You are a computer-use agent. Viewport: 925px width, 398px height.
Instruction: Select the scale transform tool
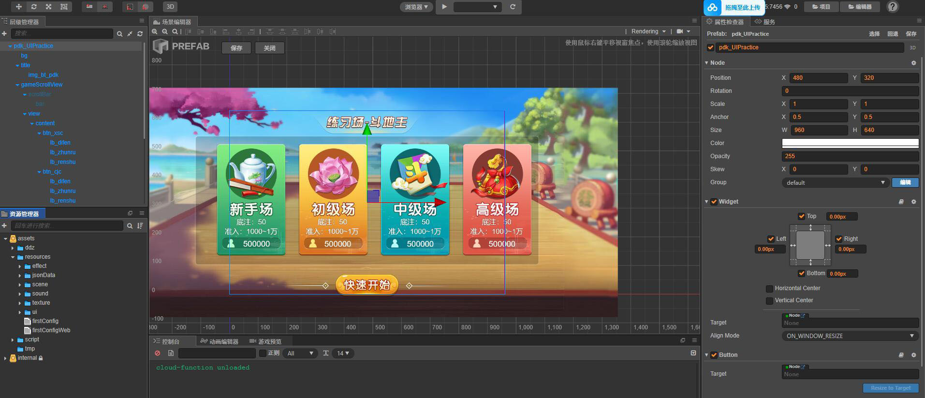(49, 7)
